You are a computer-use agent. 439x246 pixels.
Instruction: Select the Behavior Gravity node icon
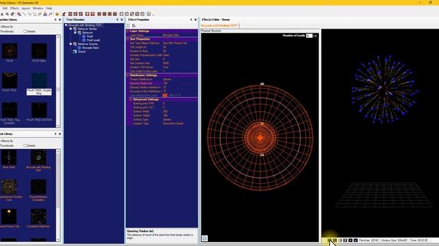[x=75, y=44]
